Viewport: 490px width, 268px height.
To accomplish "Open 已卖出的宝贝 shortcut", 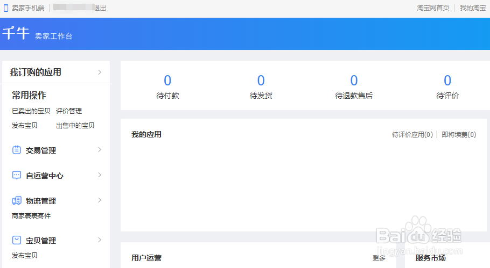I will tap(31, 111).
